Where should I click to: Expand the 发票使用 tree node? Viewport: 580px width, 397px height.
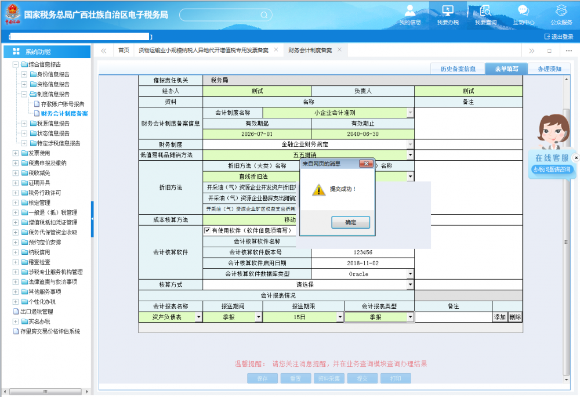[16, 153]
